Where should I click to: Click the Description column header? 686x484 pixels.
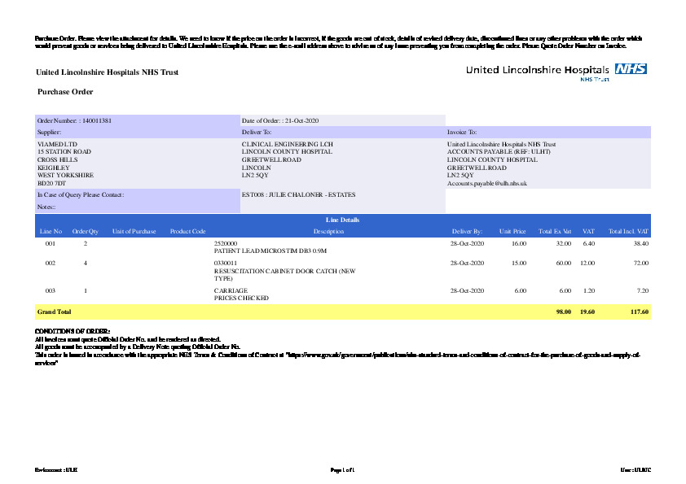[x=328, y=231]
